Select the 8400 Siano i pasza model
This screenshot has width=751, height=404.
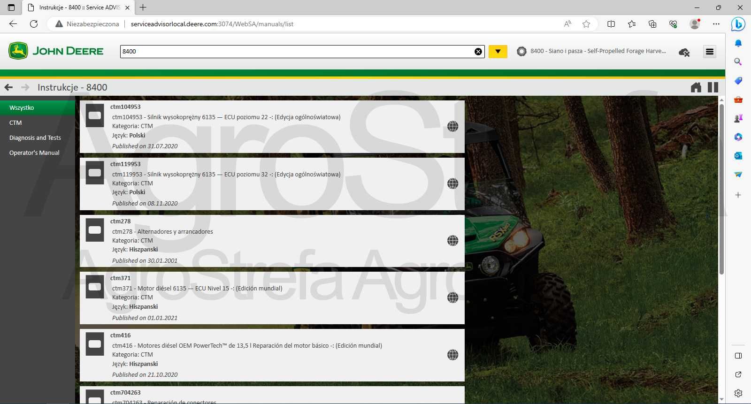[x=591, y=51]
